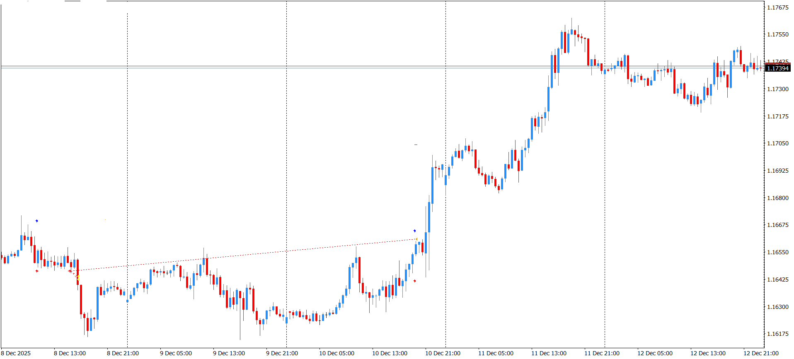
Task: Click the 11 Dec 13:00 time label
Action: tap(549, 353)
